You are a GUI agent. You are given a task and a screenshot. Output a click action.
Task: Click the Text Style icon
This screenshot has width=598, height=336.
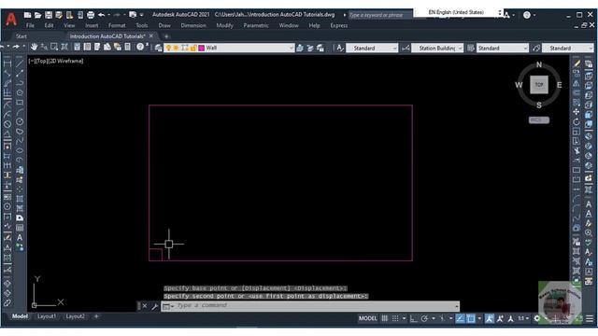pos(339,48)
